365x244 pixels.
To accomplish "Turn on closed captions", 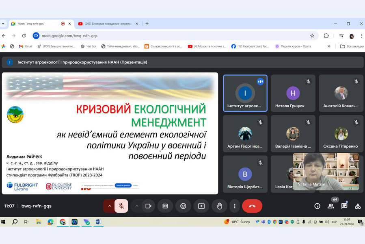I will tap(165, 206).
